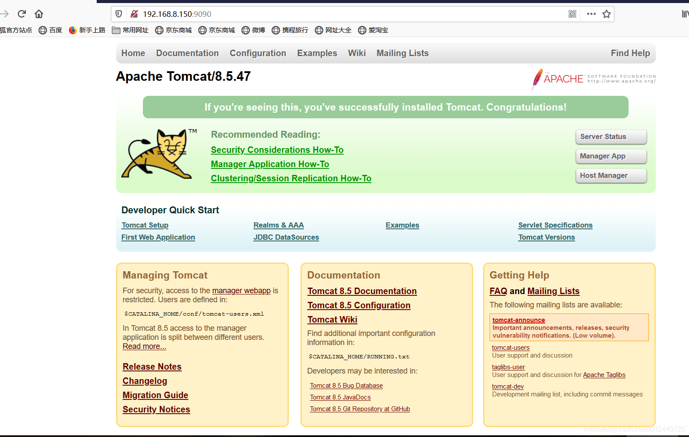The image size is (689, 437).
Task: Open Tomcat 8.5 JavaDocs link
Action: click(340, 397)
